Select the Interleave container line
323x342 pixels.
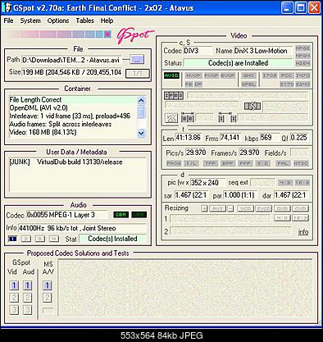point(73,116)
